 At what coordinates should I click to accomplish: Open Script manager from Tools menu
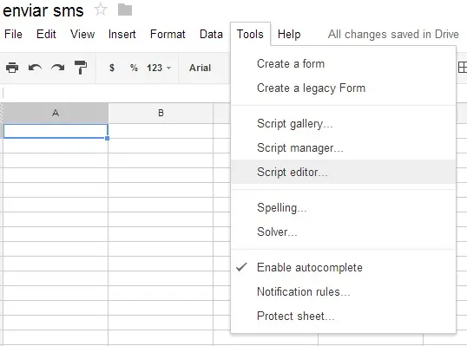click(x=343, y=148)
